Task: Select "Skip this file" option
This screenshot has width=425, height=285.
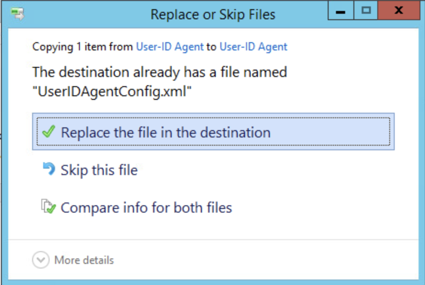Action: [99, 170]
